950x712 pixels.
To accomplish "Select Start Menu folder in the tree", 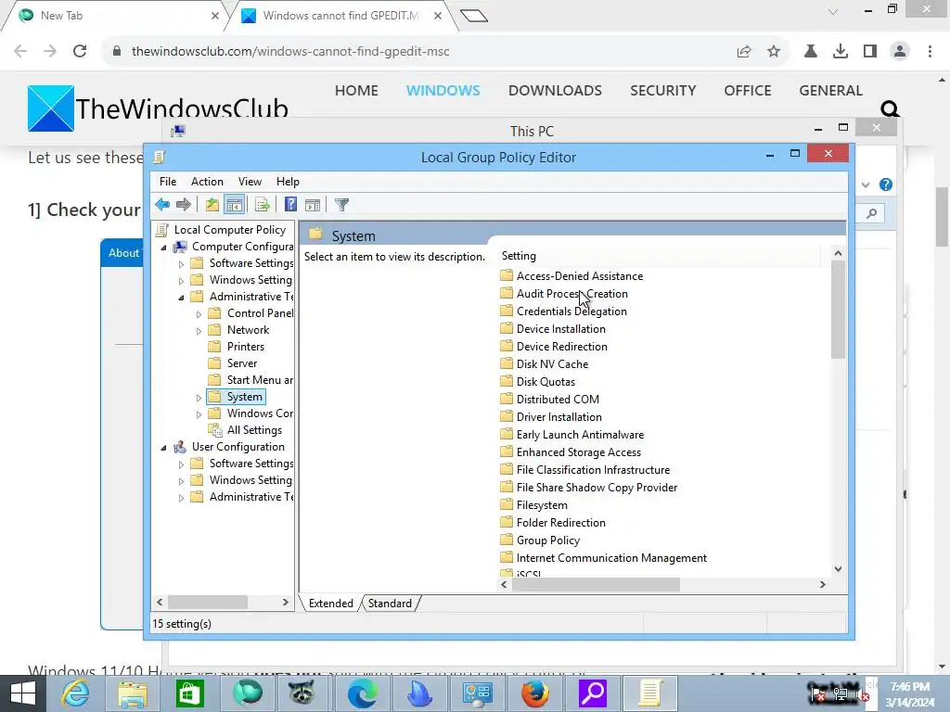I will (x=260, y=379).
